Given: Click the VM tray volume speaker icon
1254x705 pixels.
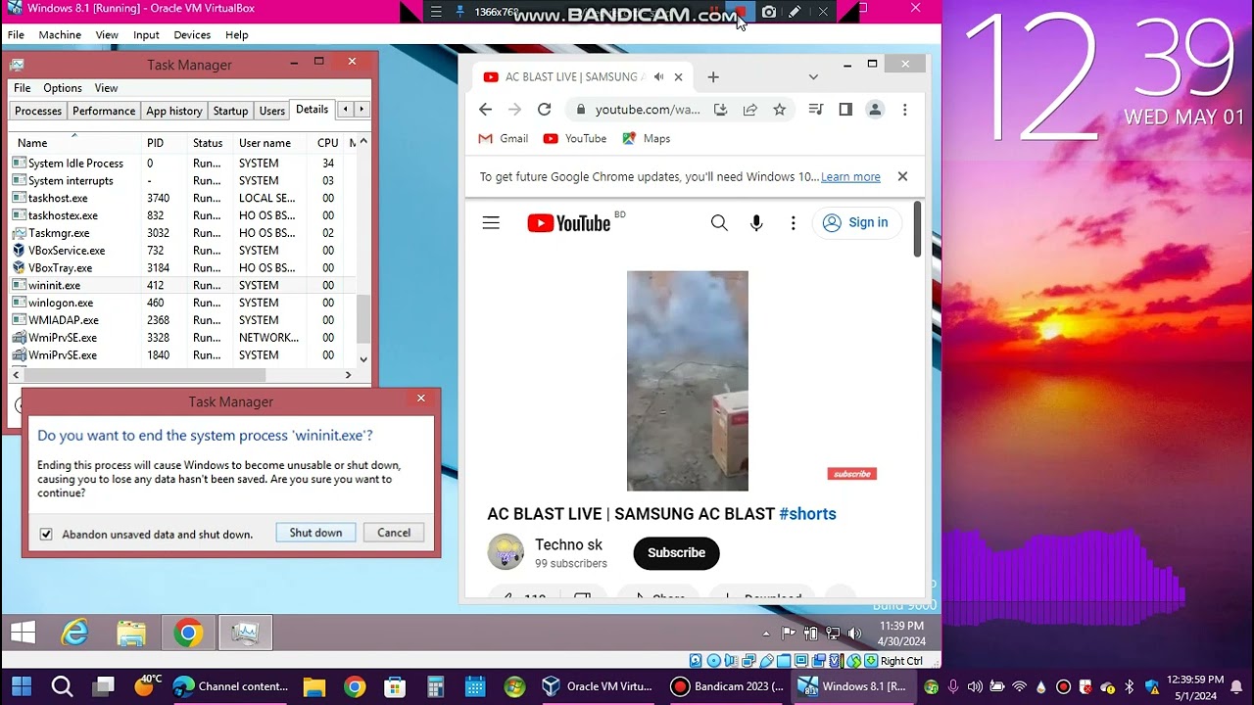Looking at the screenshot, I should coord(853,634).
